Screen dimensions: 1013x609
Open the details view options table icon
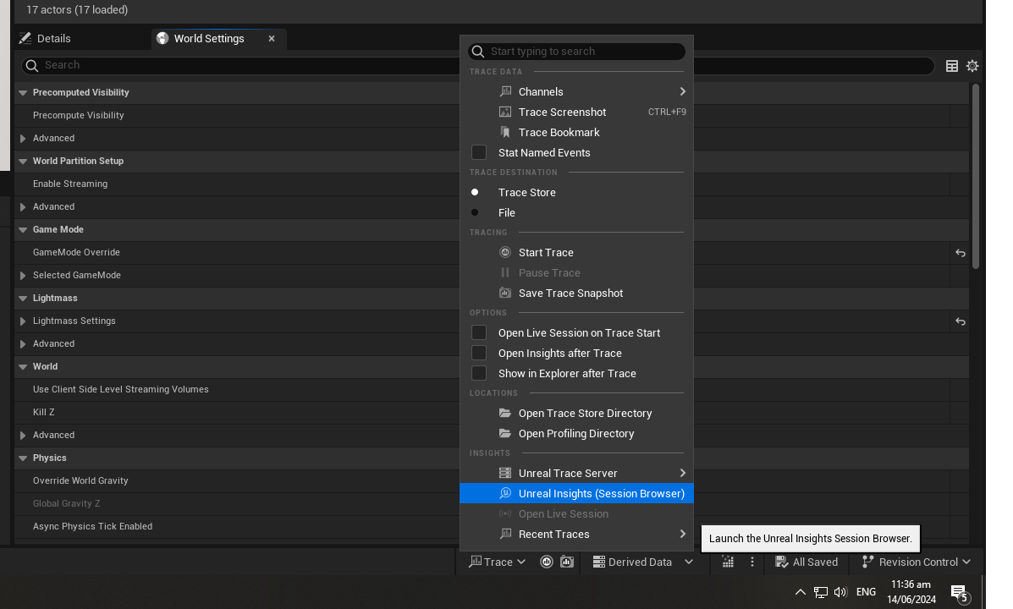tap(951, 66)
